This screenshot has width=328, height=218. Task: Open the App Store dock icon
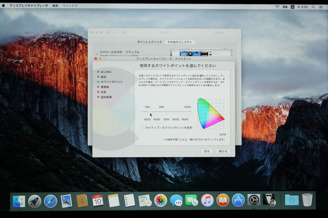238,200
